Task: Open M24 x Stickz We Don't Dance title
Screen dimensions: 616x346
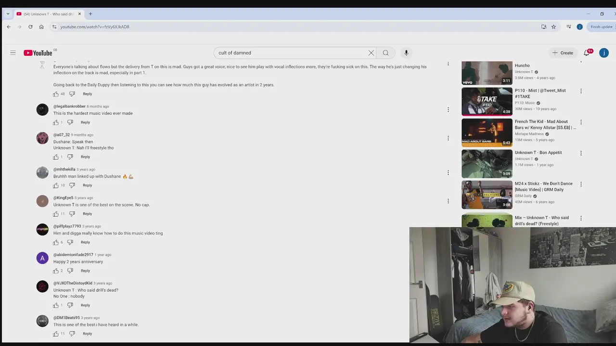Action: (544, 186)
